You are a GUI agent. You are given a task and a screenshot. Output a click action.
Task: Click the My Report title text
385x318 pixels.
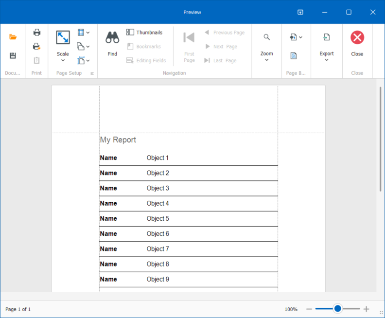pos(118,140)
